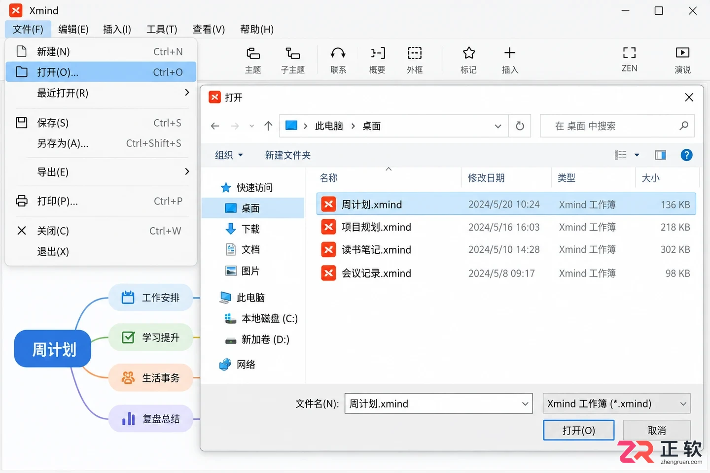
Task: Click the 打开(O) button in the dialog
Action: [579, 430]
